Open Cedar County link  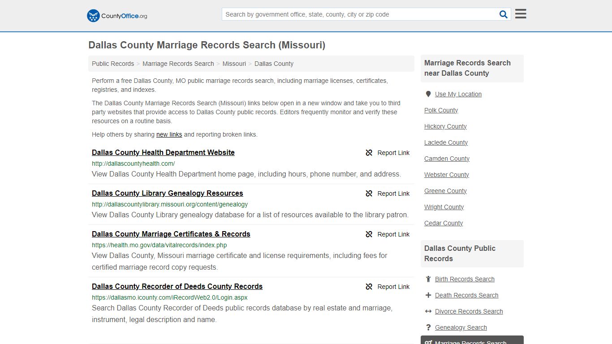click(444, 223)
